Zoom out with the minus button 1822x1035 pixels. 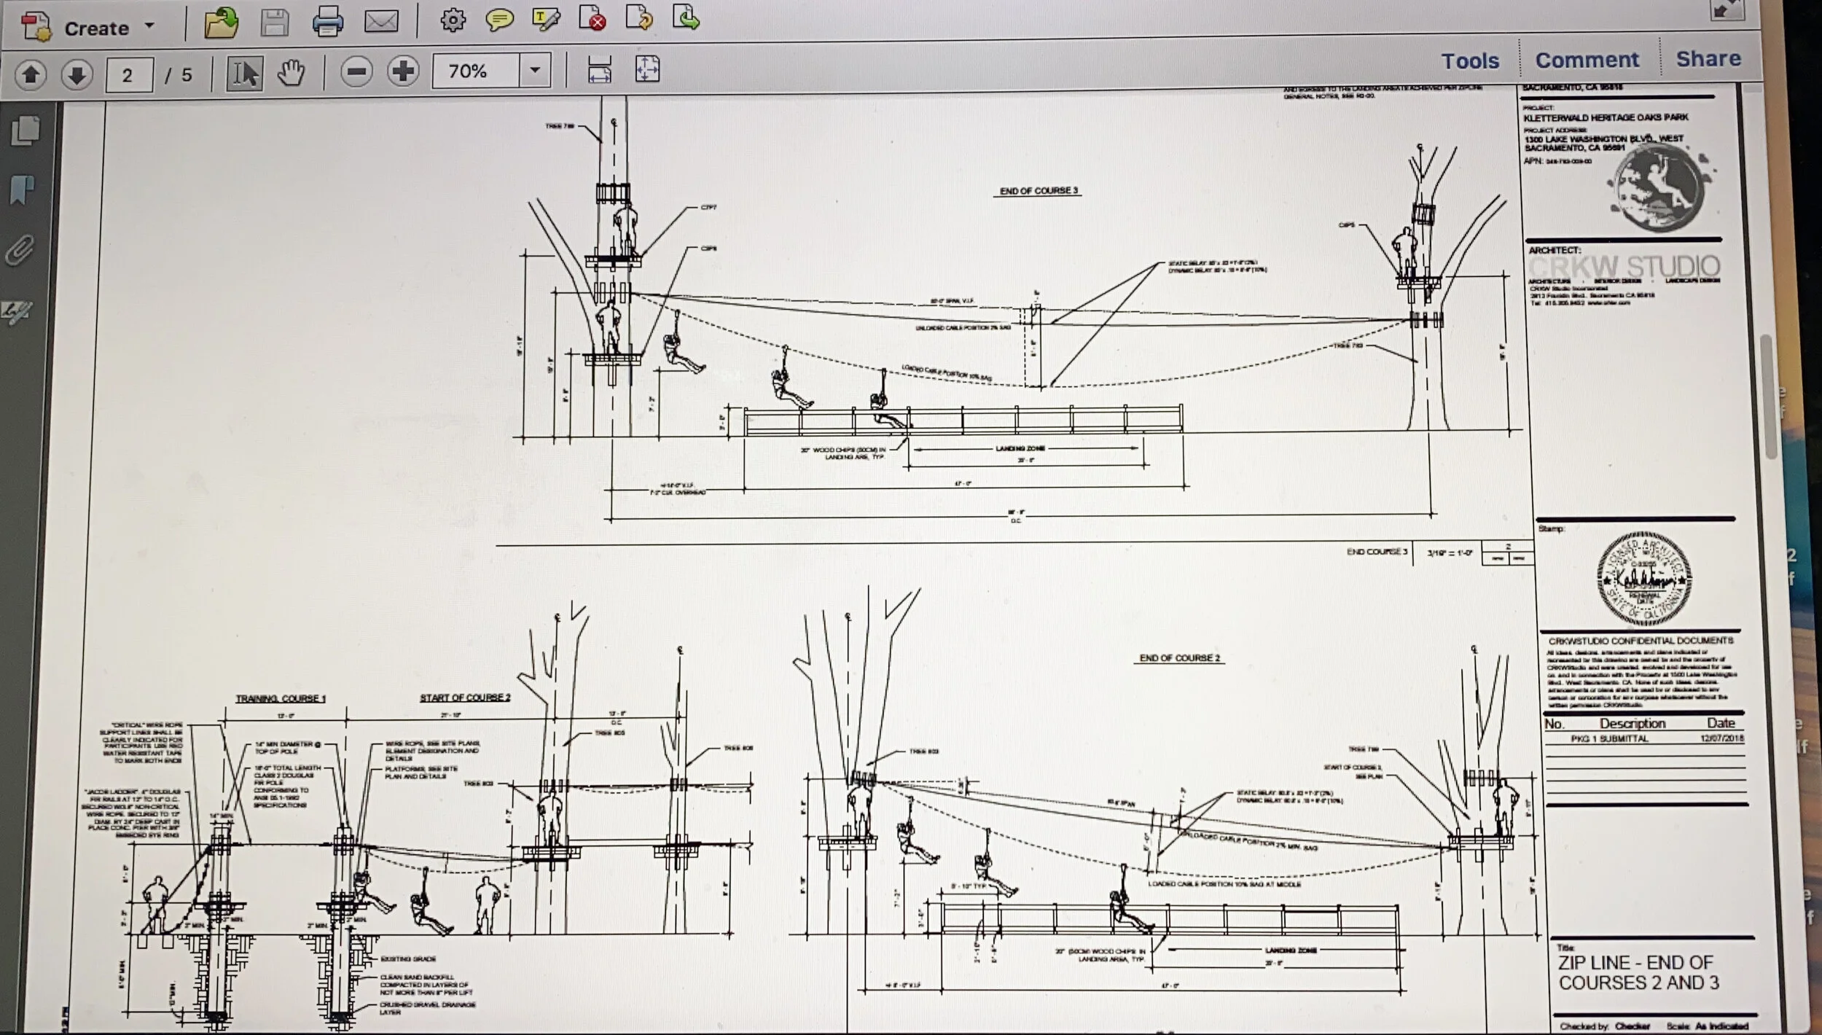[x=356, y=71]
